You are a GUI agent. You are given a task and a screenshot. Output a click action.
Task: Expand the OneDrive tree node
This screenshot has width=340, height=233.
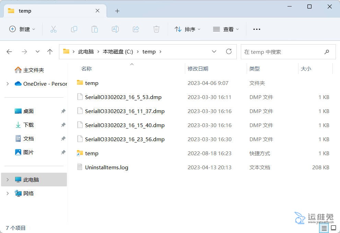click(8, 84)
